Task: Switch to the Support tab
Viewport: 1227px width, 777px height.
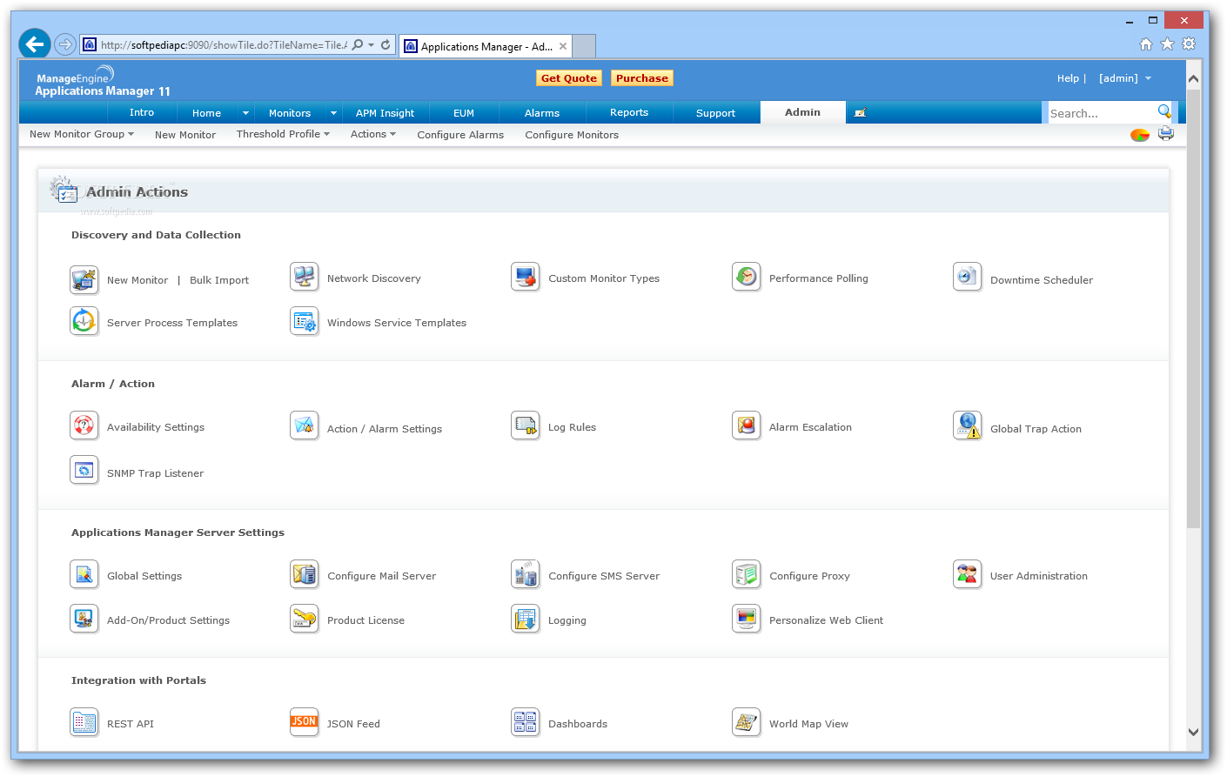Action: pos(715,113)
